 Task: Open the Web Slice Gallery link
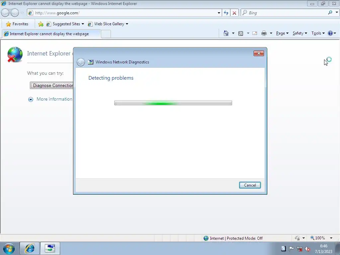106,24
